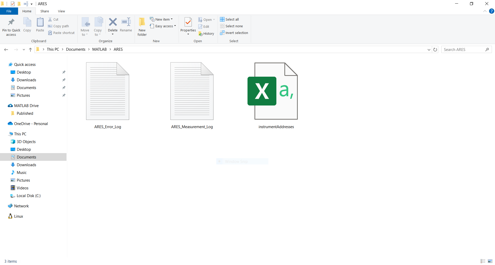Click the New folder quick access toolbar icon
Screen dimensions: 495x265
[19, 4]
